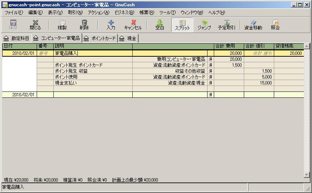This screenshot has width=312, height=193.
Task: Click the bank icon on 勘定科目 tab
Action: pyautogui.click(x=6, y=39)
